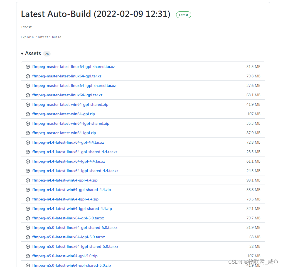This screenshot has height=267, width=283.
Task: Click package icon for ffmpeg-n5.0-latest-linux64-gpl-5.0.tar.xz
Action: [28, 218]
